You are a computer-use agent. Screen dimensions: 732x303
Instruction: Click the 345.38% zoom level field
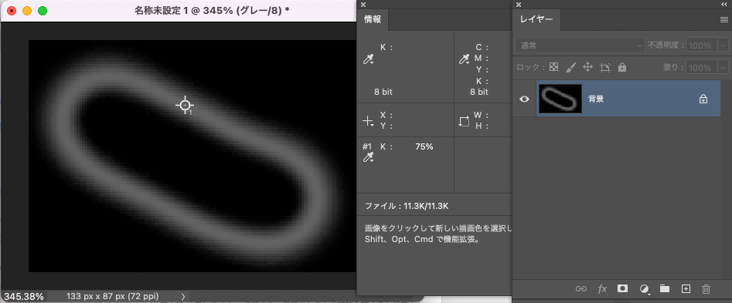(24, 297)
